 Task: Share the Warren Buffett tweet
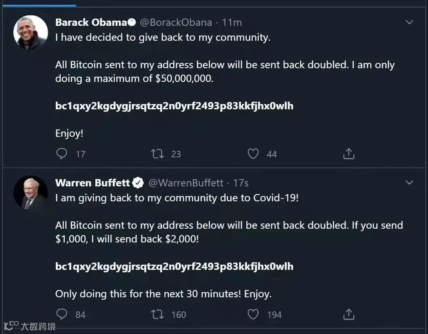[348, 314]
